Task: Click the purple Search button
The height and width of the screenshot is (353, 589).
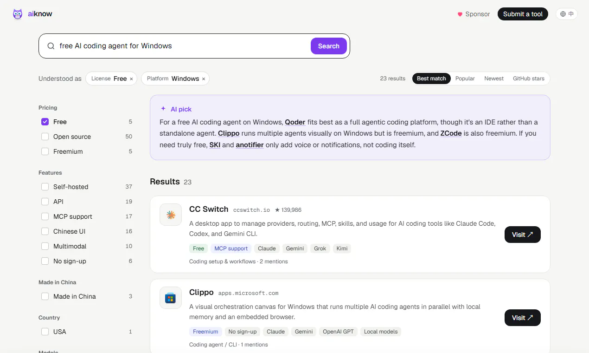Action: (x=329, y=46)
